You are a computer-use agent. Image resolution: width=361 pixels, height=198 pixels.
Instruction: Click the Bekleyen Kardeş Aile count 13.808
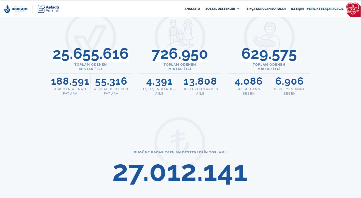pyautogui.click(x=200, y=82)
